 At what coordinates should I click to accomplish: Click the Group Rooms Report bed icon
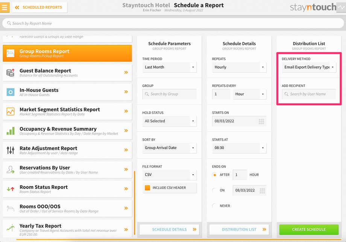11,53
